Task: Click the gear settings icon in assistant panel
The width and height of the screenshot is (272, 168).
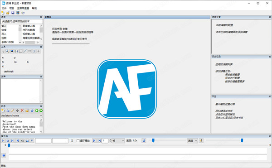Action: (17, 110)
